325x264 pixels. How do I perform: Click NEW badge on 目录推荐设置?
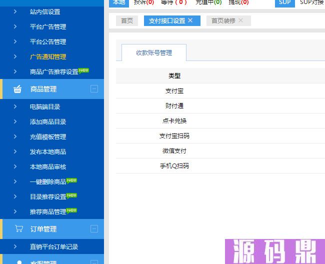[x=71, y=195]
